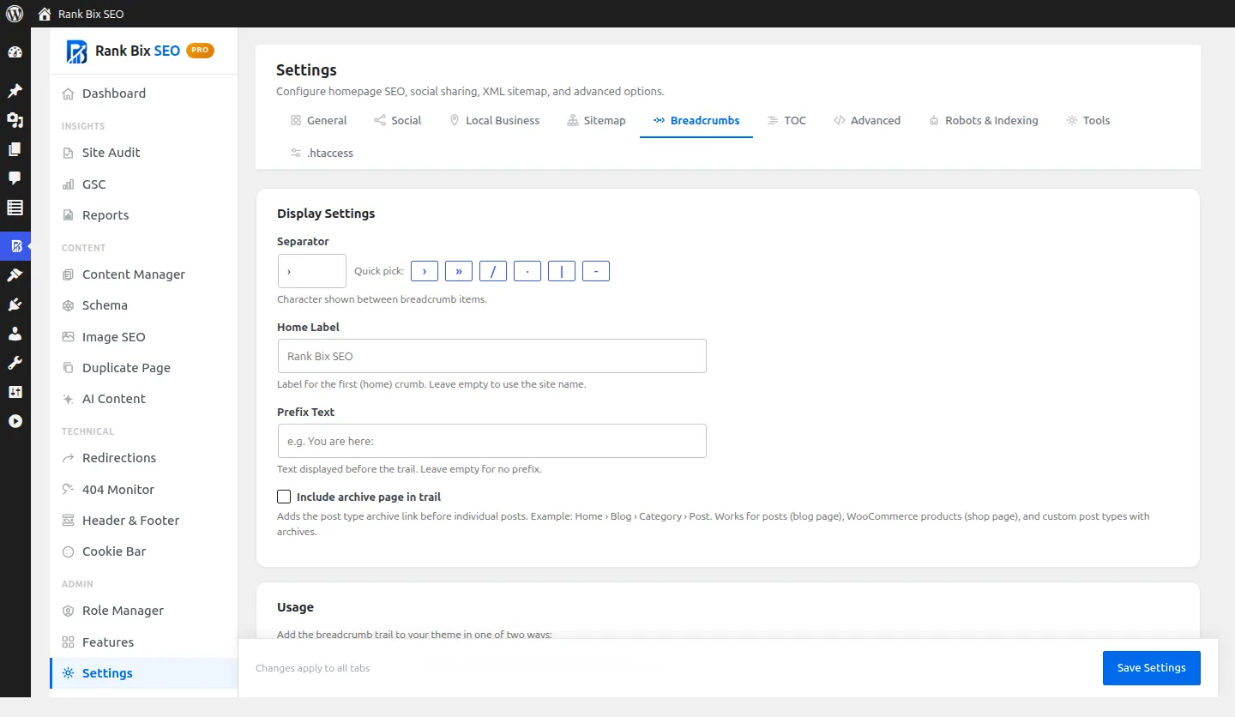1235x717 pixels.
Task: Focus the Separator text field
Action: [x=312, y=271]
